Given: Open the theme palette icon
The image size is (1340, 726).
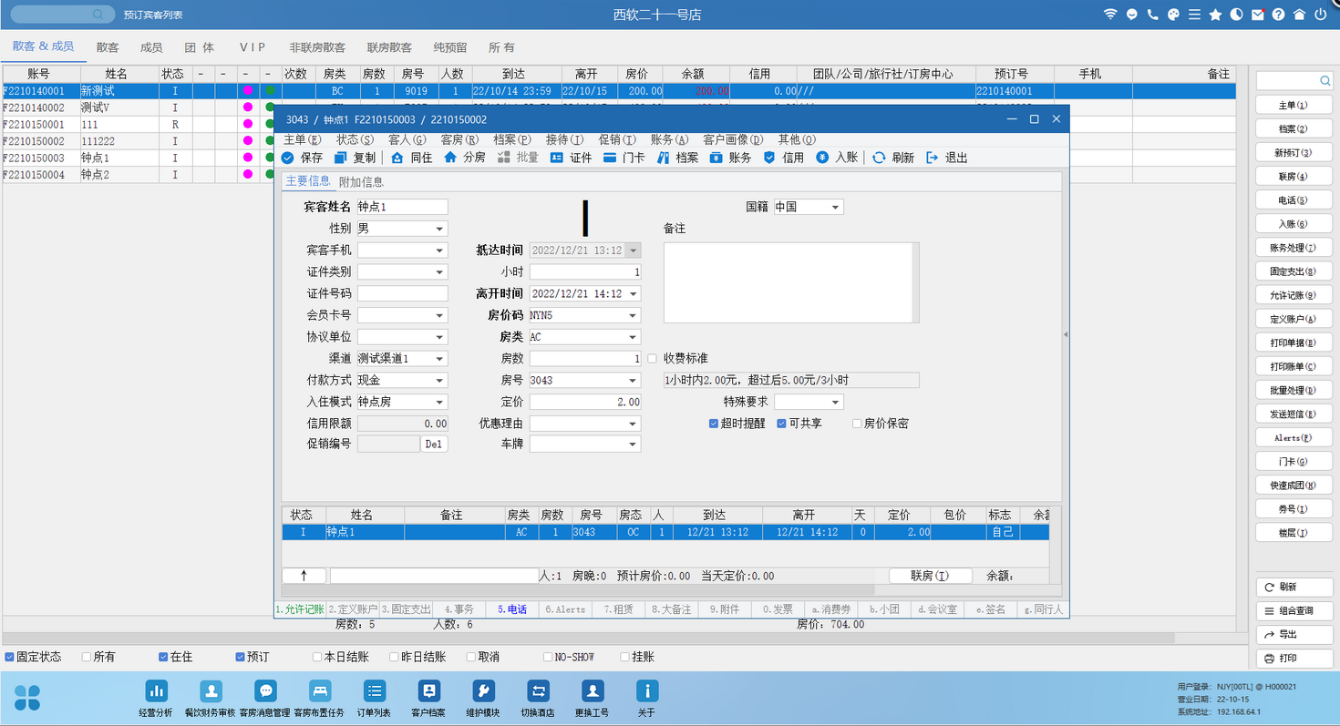Looking at the screenshot, I should click(x=1174, y=15).
